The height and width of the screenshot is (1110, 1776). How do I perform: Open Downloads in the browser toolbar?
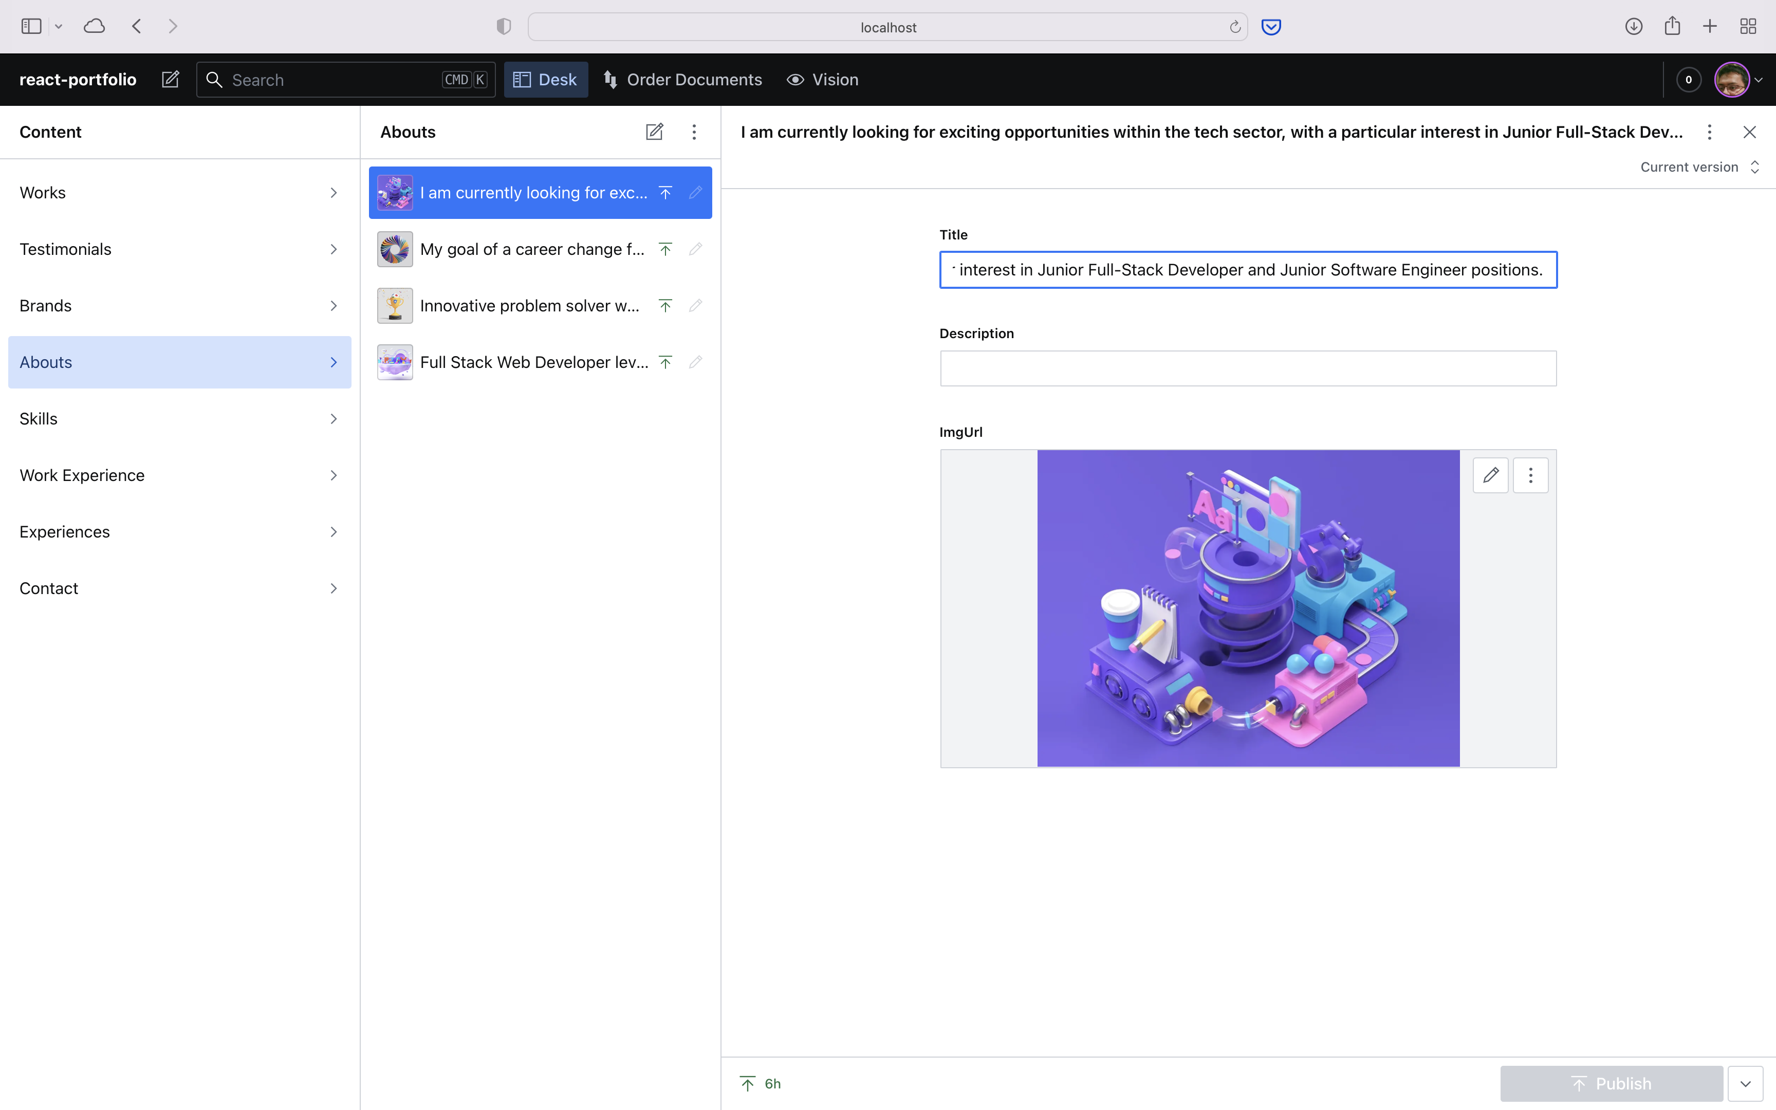coord(1634,26)
